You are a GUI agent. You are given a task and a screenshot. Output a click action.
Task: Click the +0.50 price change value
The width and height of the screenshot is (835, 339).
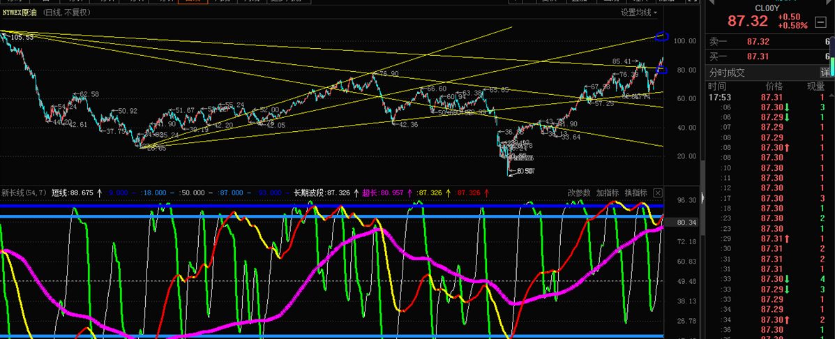pos(789,17)
